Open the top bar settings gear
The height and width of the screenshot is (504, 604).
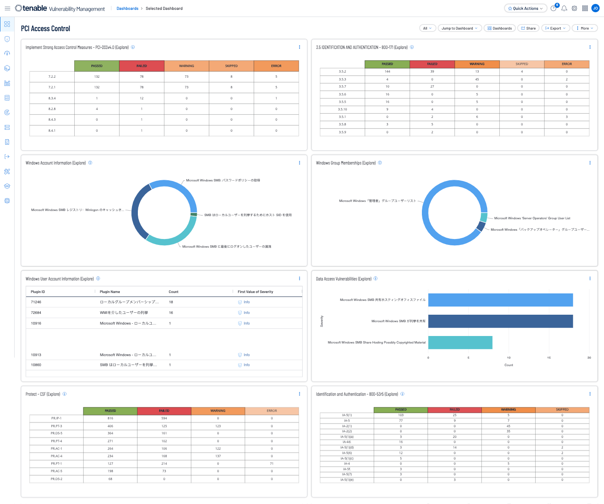click(x=574, y=8)
